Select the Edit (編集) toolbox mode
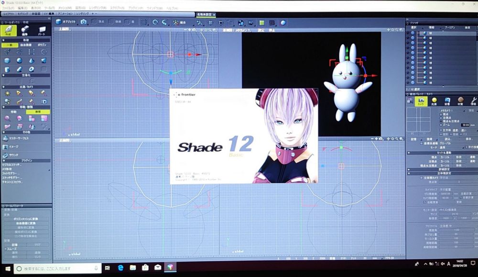This screenshot has width=478, height=277. pos(25,31)
